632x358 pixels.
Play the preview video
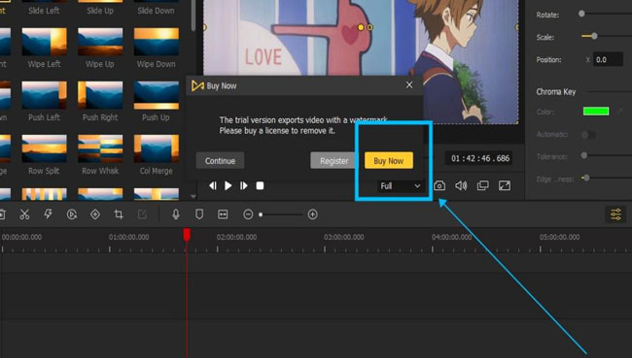tap(228, 185)
